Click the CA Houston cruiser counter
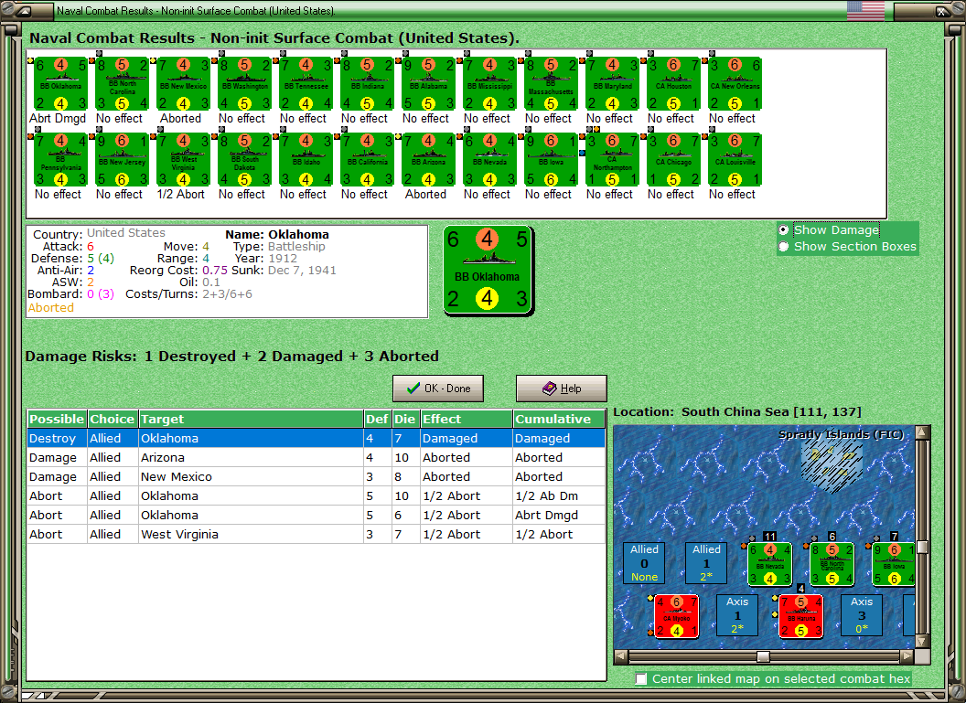 [673, 84]
